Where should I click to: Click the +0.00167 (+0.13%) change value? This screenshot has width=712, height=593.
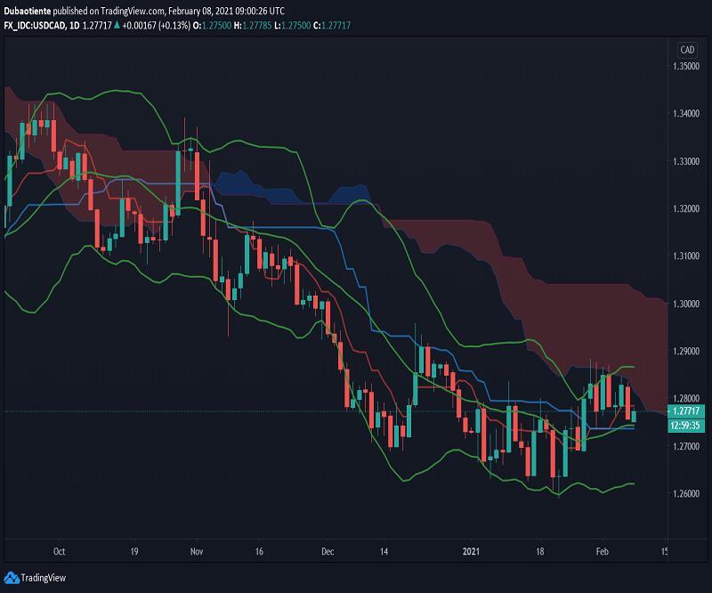point(157,26)
